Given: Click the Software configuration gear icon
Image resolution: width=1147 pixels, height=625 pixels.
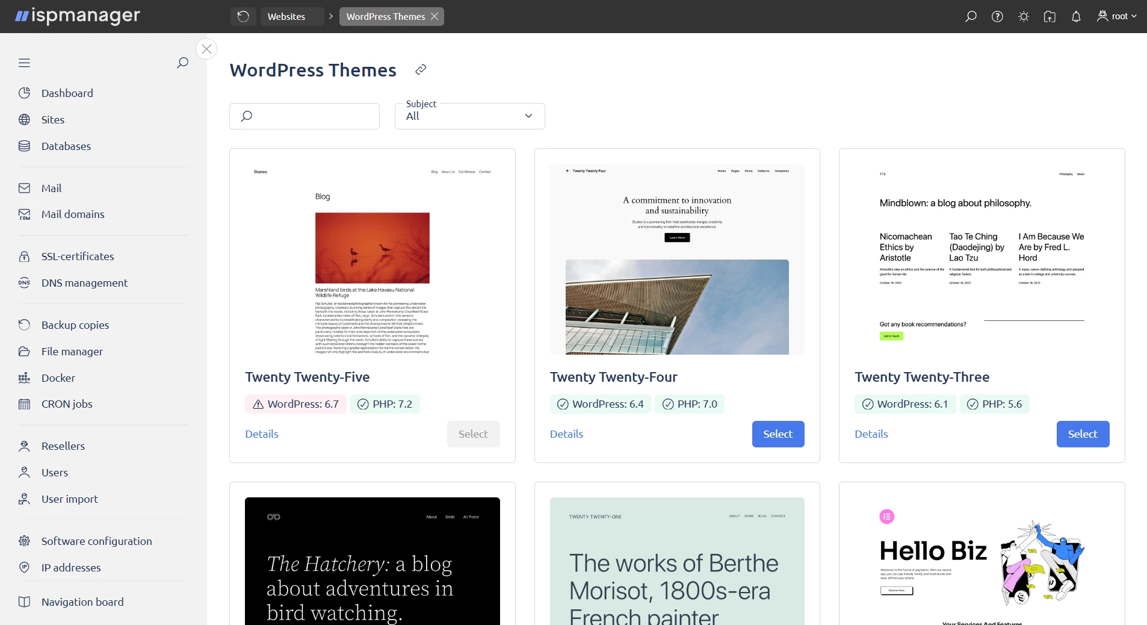Looking at the screenshot, I should pyautogui.click(x=24, y=541).
